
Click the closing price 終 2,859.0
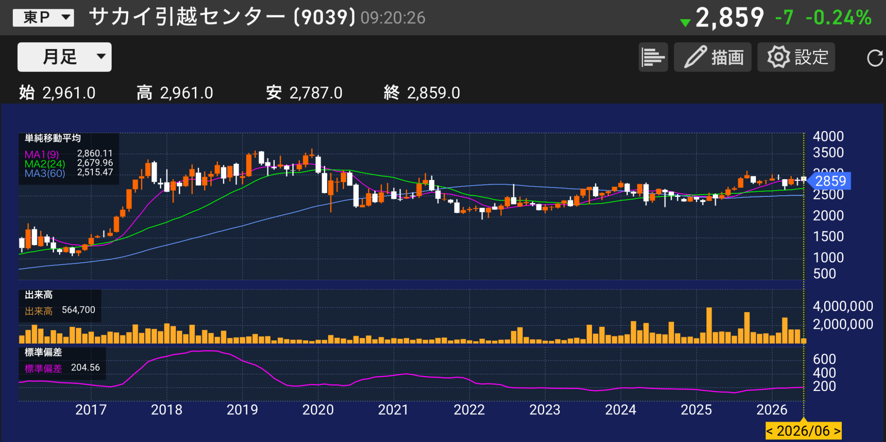point(422,93)
